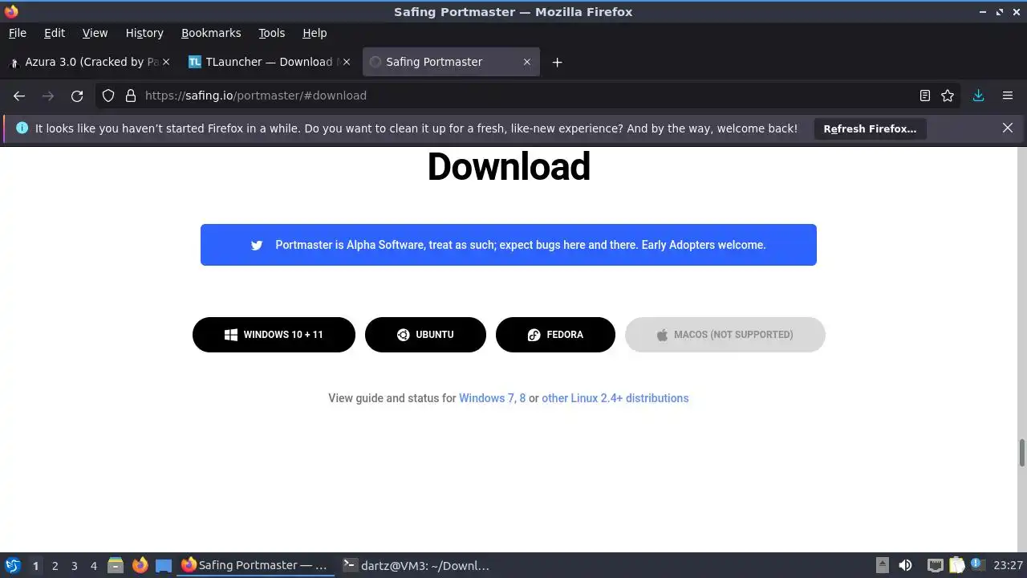Click the padlock site security icon
The width and height of the screenshot is (1027, 578).
tap(131, 96)
